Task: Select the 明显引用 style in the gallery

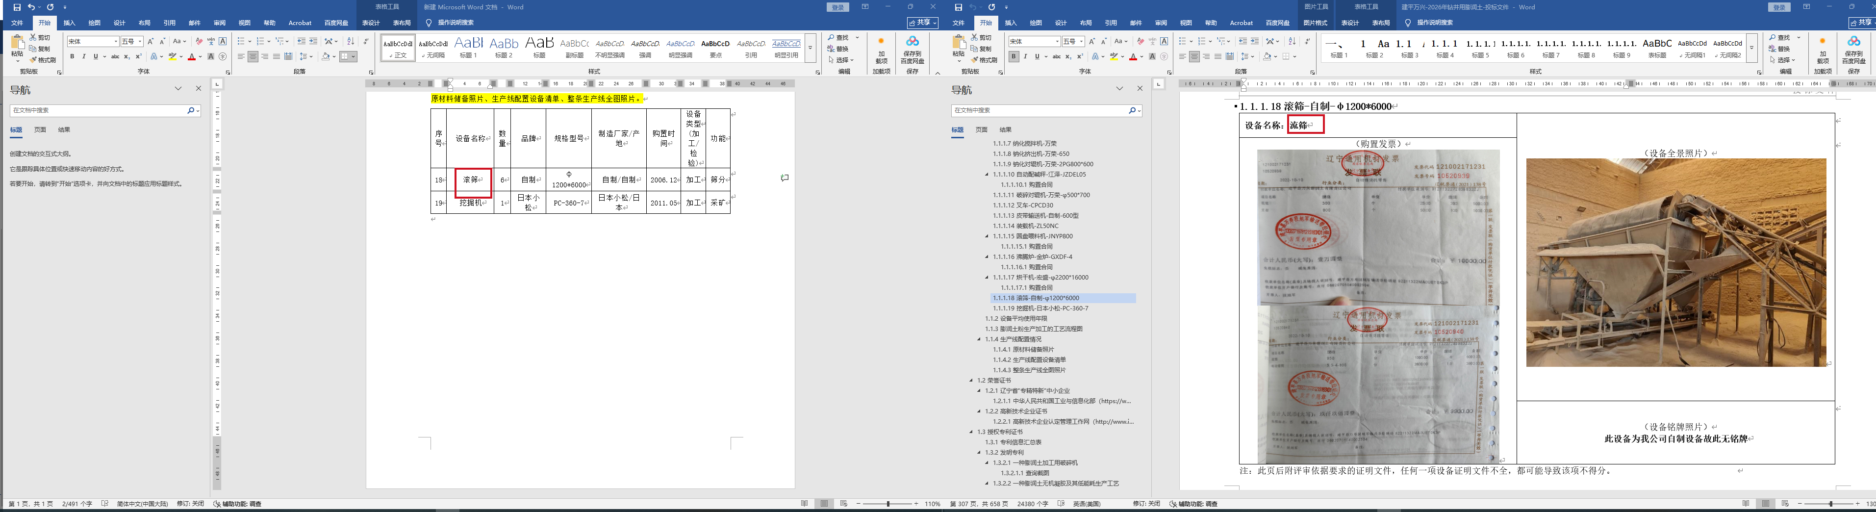Action: 786,48
